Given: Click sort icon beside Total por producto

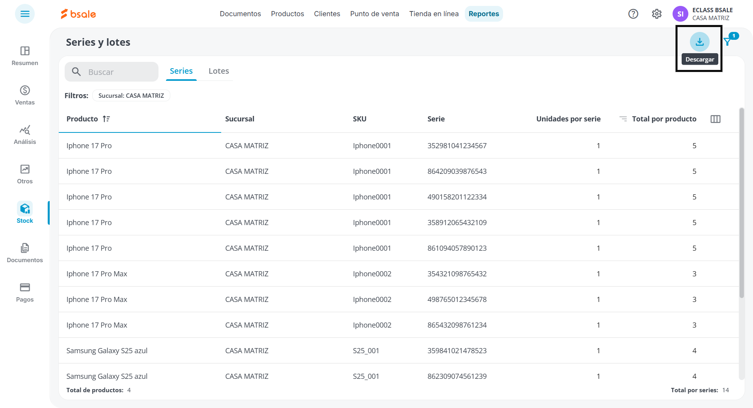Looking at the screenshot, I should [x=623, y=119].
